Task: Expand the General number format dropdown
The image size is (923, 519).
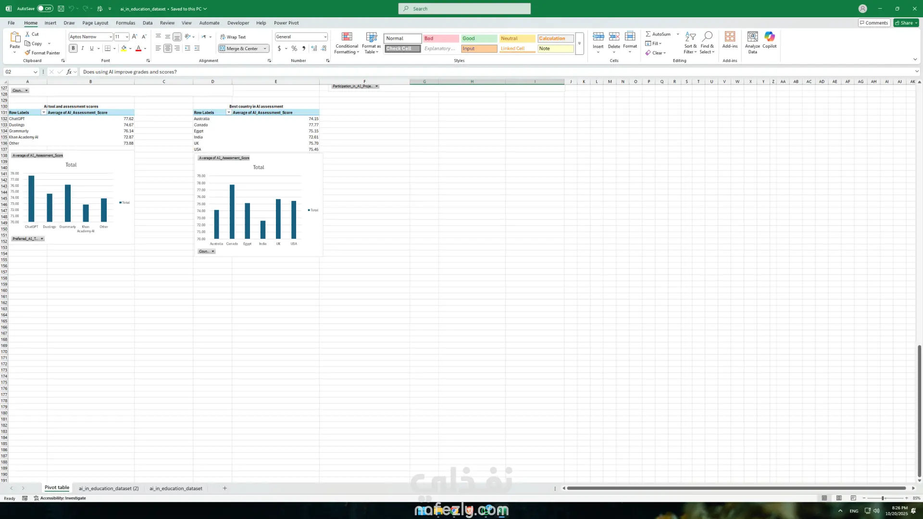Action: [x=325, y=37]
